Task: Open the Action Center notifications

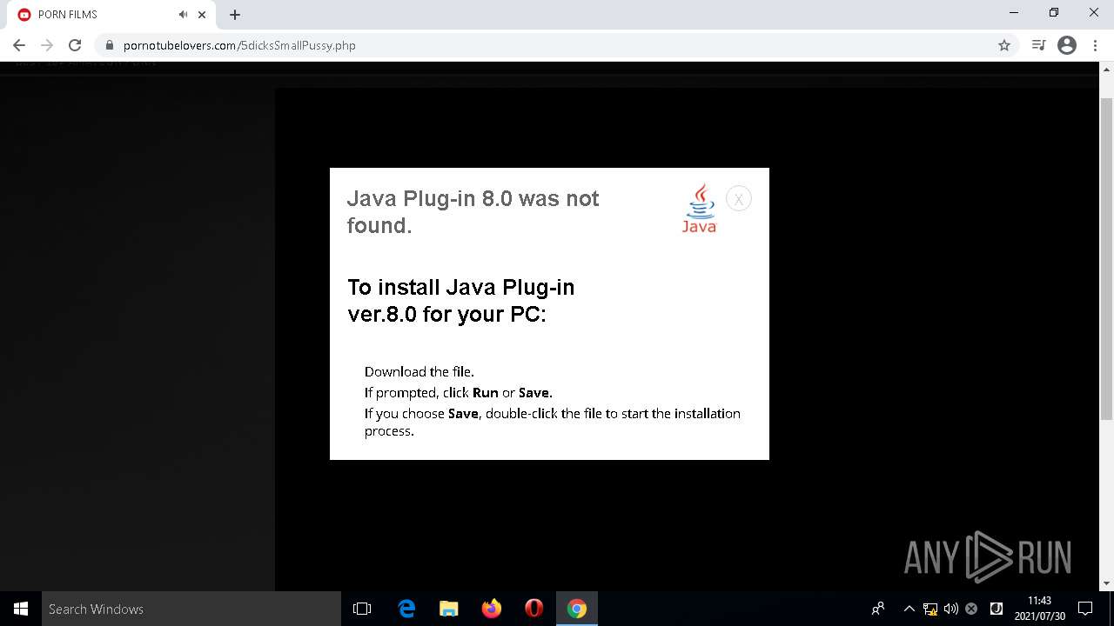Action: click(1085, 609)
